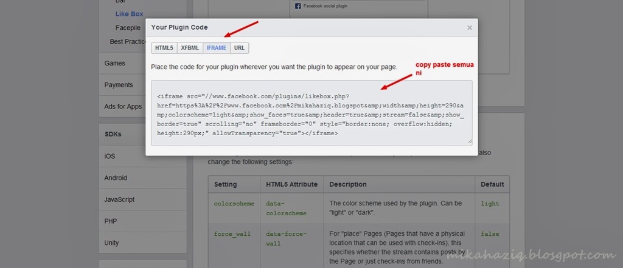Viewport: 623px width, 268px height.
Task: Click the HTML5 Attribute column header
Action: [x=291, y=184]
